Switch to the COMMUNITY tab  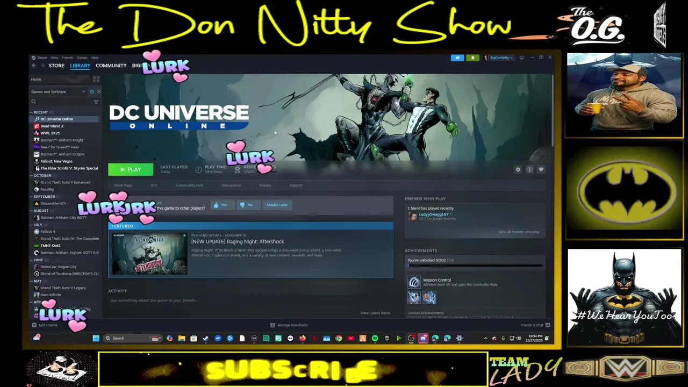[x=111, y=66]
